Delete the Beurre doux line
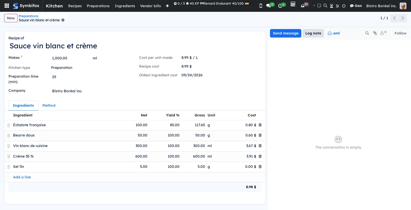 260,135
